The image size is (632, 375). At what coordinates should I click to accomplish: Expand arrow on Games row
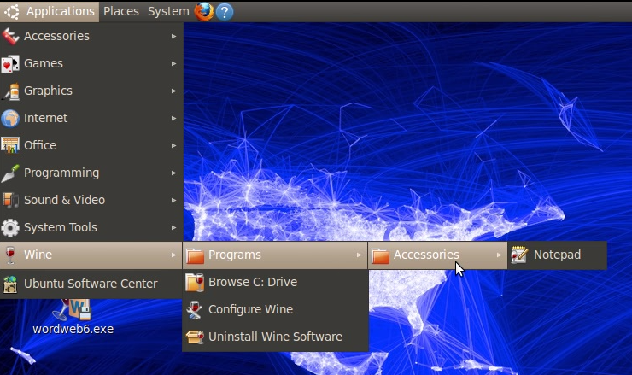pos(173,64)
